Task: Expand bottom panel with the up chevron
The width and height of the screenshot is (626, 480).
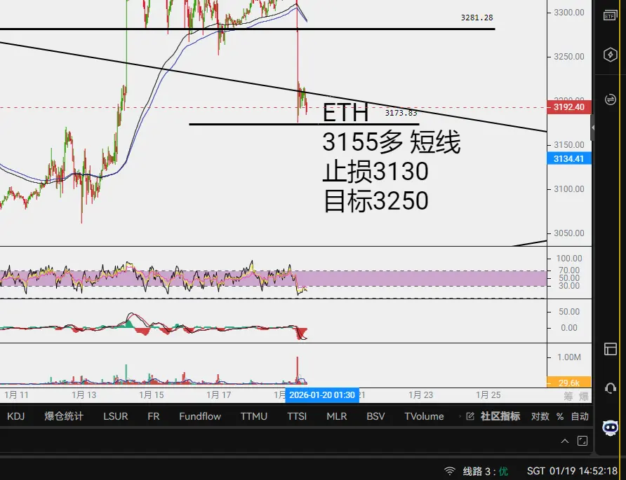Action: coord(565,441)
